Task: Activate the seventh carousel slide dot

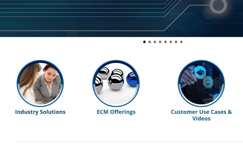Action: tap(176, 42)
